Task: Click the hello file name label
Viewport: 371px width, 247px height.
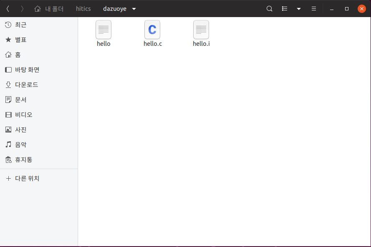Action: pos(103,44)
